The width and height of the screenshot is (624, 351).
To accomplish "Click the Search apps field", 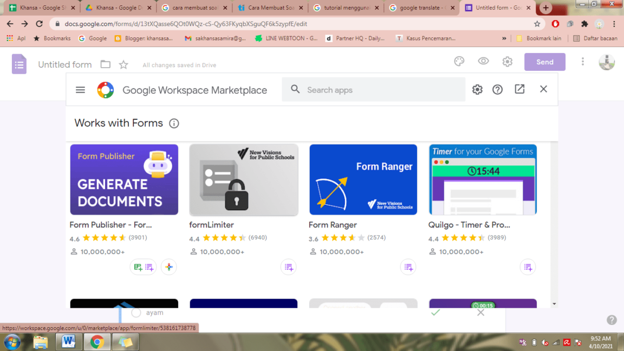I will pos(373,90).
